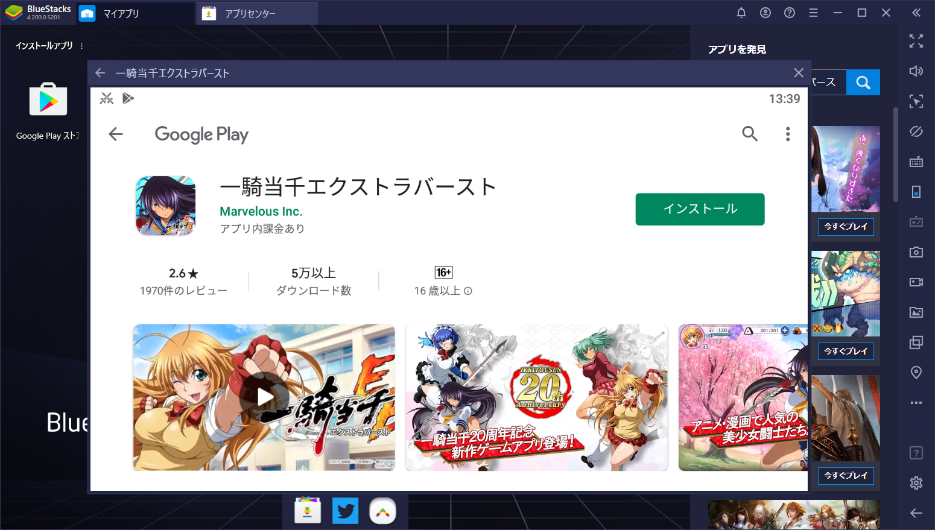Toggle the hidden eye icon in the sidebar
Screen dimensions: 935x530
click(x=916, y=131)
